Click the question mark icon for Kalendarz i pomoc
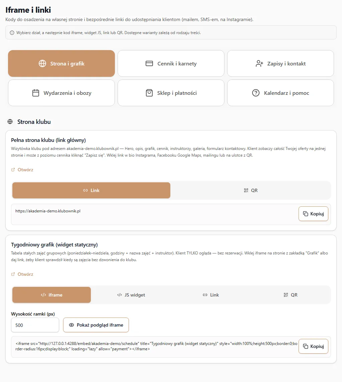 [x=256, y=93]
